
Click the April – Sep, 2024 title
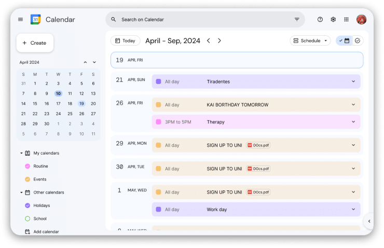(173, 40)
